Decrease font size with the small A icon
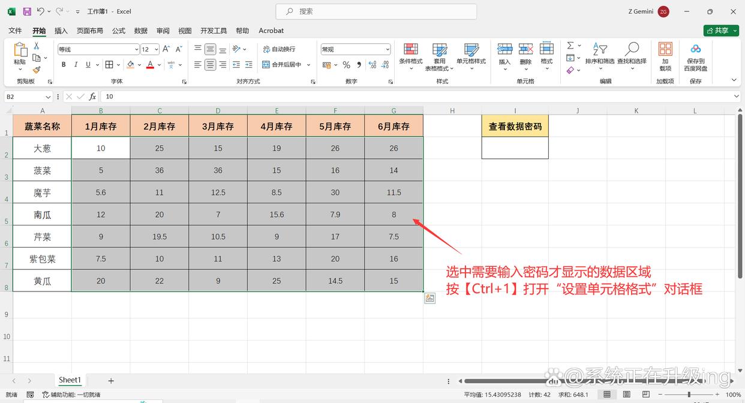Screen dimensions: 745x403 179,49
